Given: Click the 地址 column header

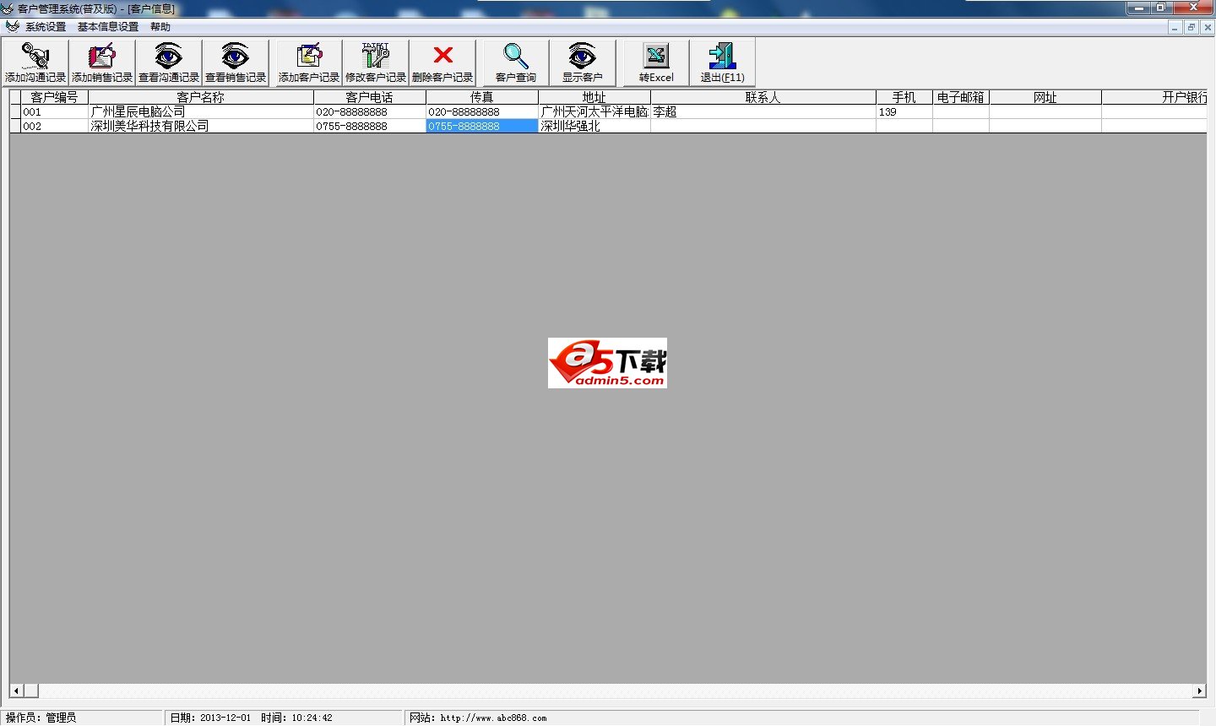Looking at the screenshot, I should point(594,97).
